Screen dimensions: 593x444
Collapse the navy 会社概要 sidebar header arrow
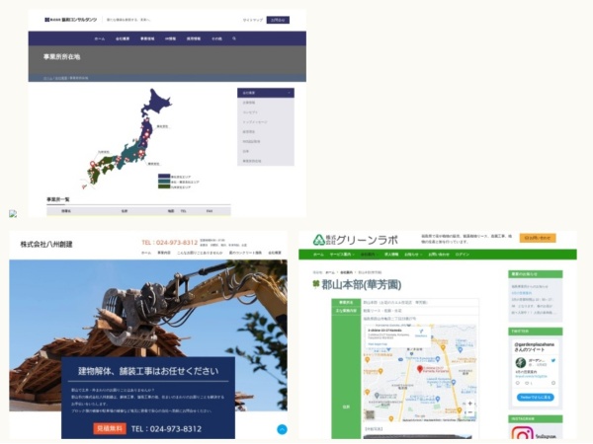[x=290, y=93]
